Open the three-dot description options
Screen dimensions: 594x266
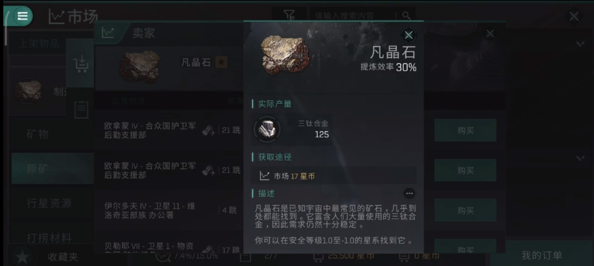click(x=409, y=193)
